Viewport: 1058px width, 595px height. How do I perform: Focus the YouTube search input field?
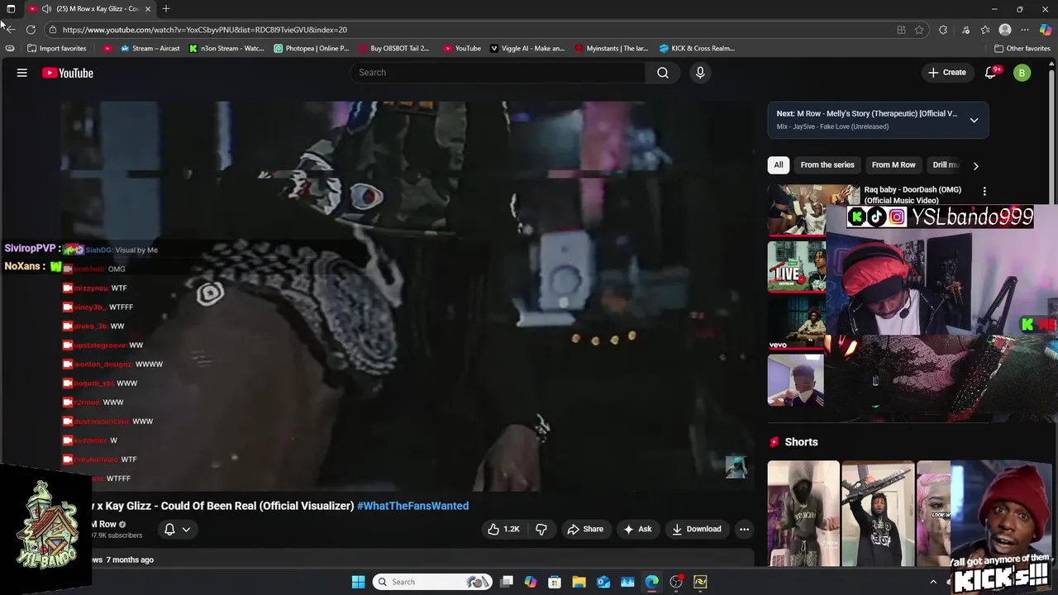(498, 73)
